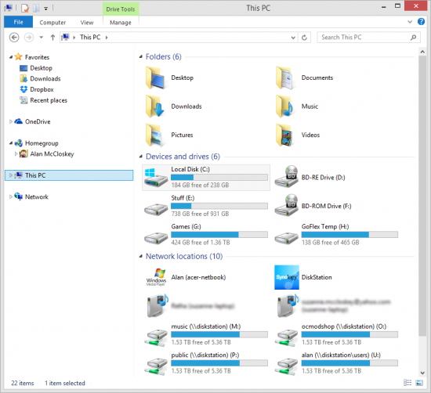Toggle the ribbon with the minimize-ribbon chevron
Screen dimensions: 431x393
pos(410,22)
